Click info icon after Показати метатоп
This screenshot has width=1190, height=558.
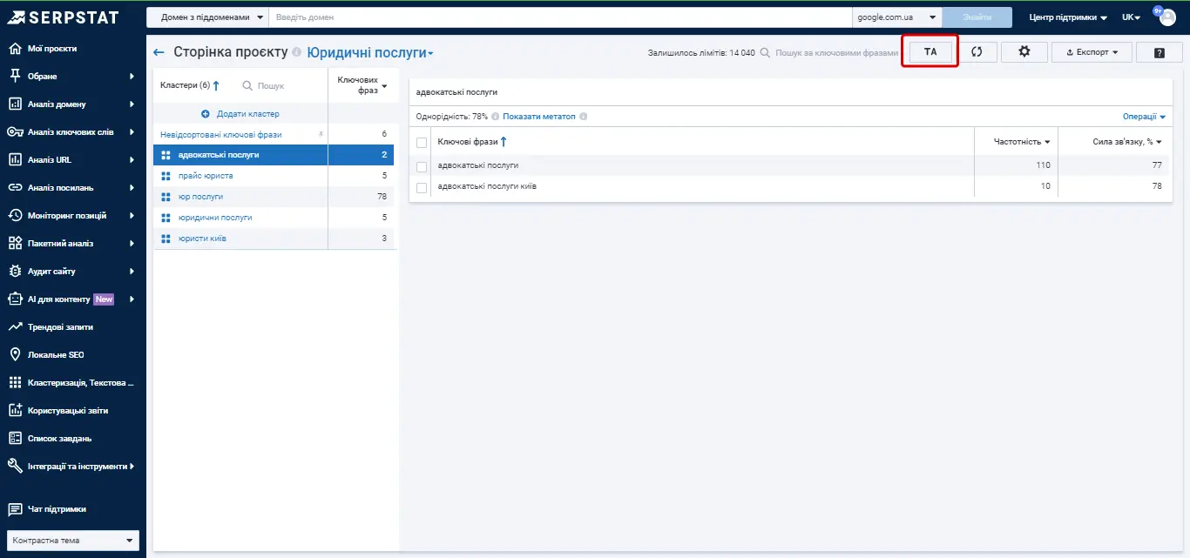584,117
